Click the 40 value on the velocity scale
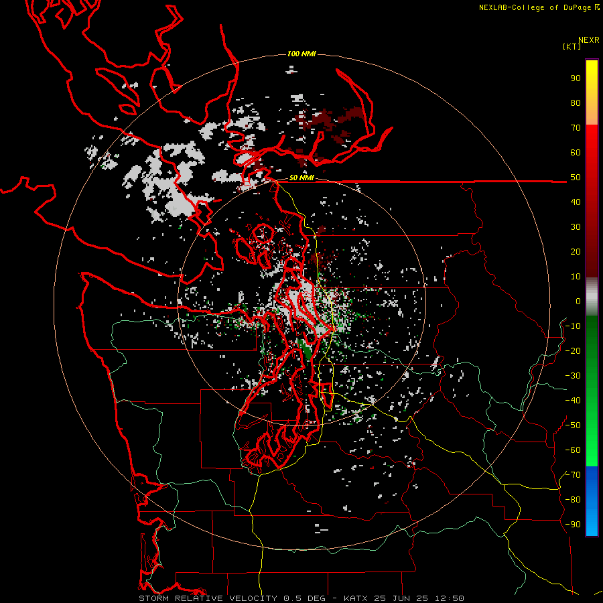603x603 pixels. pos(576,202)
